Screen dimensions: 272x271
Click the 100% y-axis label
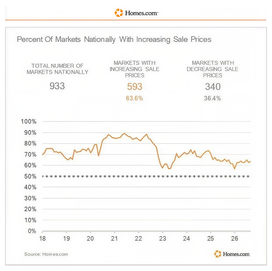pyautogui.click(x=28, y=121)
